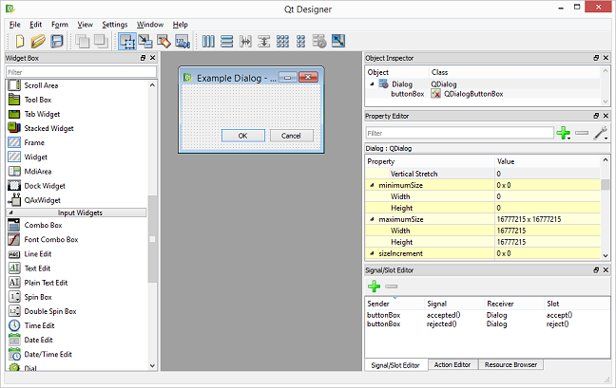Screen dimensions: 616x388
Task: Open the View menu
Action: [85, 25]
